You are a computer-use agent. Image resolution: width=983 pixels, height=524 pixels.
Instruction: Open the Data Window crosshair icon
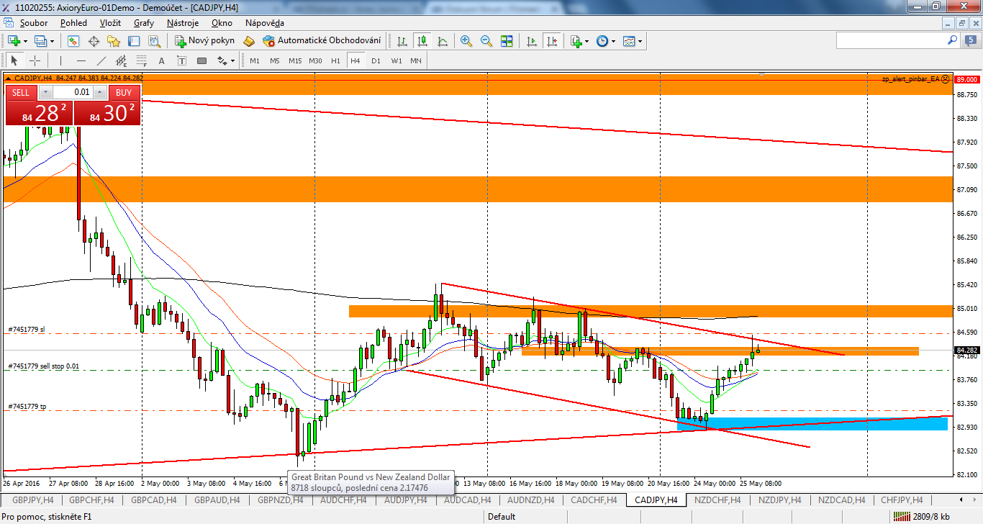(94, 41)
